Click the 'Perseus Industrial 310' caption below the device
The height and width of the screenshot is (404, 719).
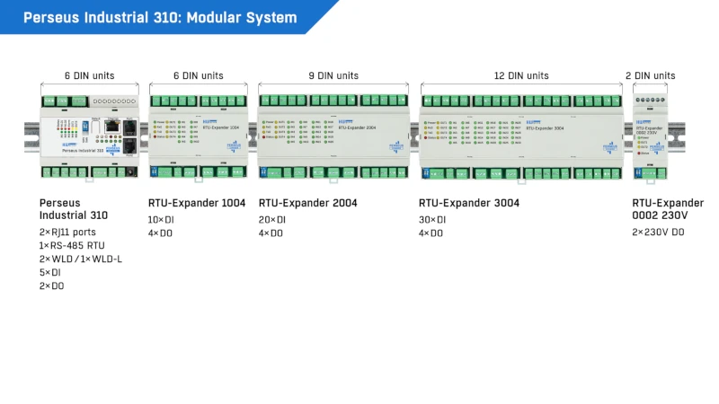click(74, 209)
